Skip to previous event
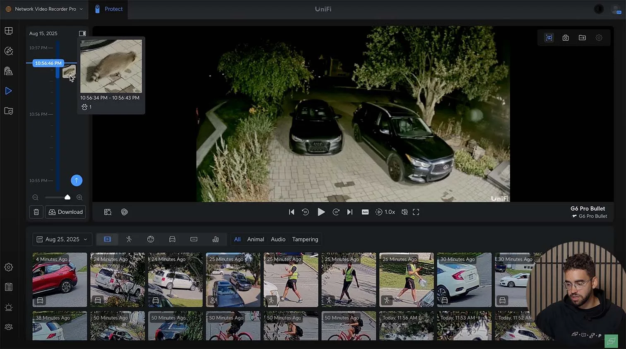The height and width of the screenshot is (349, 626). [x=291, y=212]
